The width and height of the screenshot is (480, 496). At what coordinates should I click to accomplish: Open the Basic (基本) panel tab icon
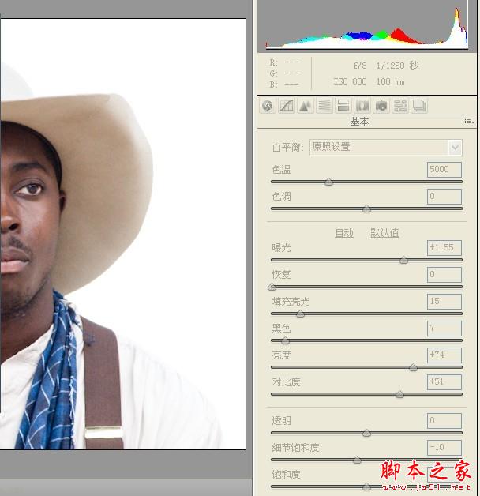pyautogui.click(x=267, y=106)
